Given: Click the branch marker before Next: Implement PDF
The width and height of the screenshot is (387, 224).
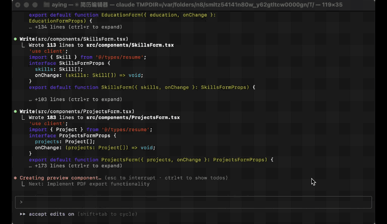Looking at the screenshot, I should [23, 184].
